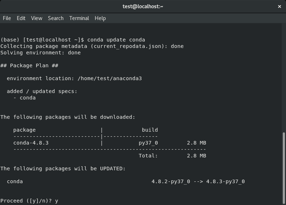The height and width of the screenshot is (205, 286).
Task: Open the Edit menu
Action: 21,18
